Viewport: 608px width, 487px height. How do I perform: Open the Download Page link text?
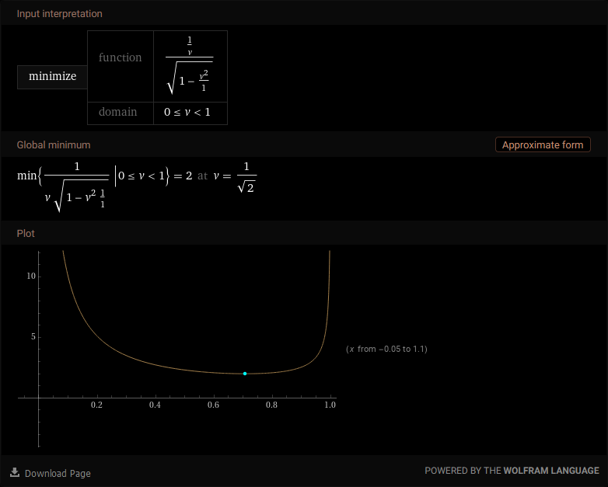(58, 473)
